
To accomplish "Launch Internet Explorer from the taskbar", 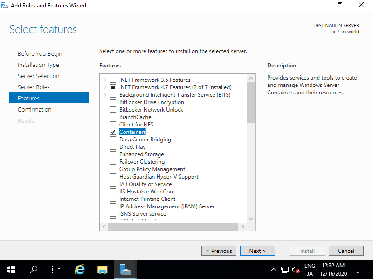I will click(79, 270).
